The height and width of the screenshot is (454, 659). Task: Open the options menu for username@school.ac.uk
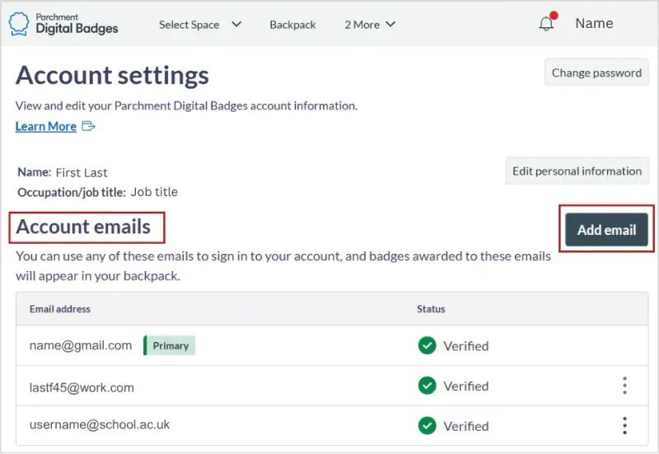click(x=624, y=425)
